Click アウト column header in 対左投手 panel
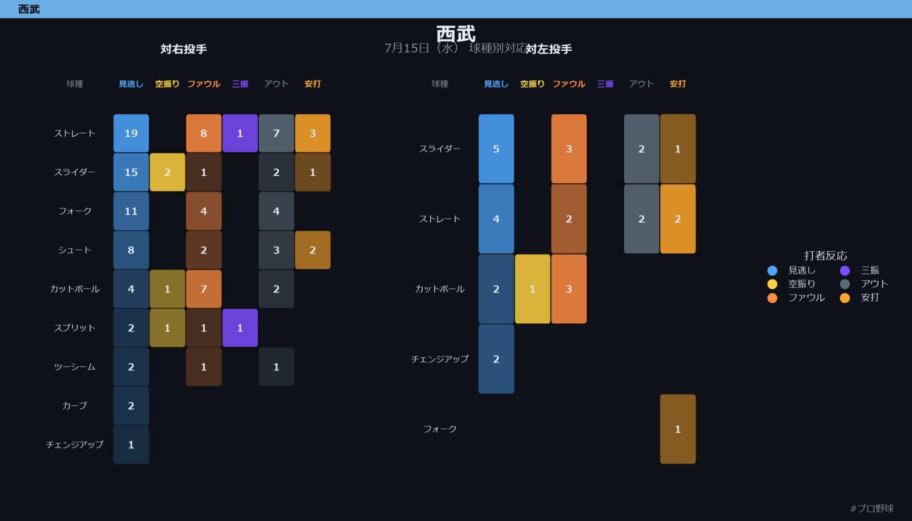This screenshot has height=521, width=912. click(x=642, y=84)
